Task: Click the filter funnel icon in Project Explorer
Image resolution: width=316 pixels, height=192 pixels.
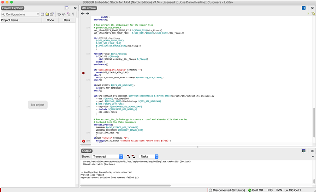Action: click(x=73, y=14)
